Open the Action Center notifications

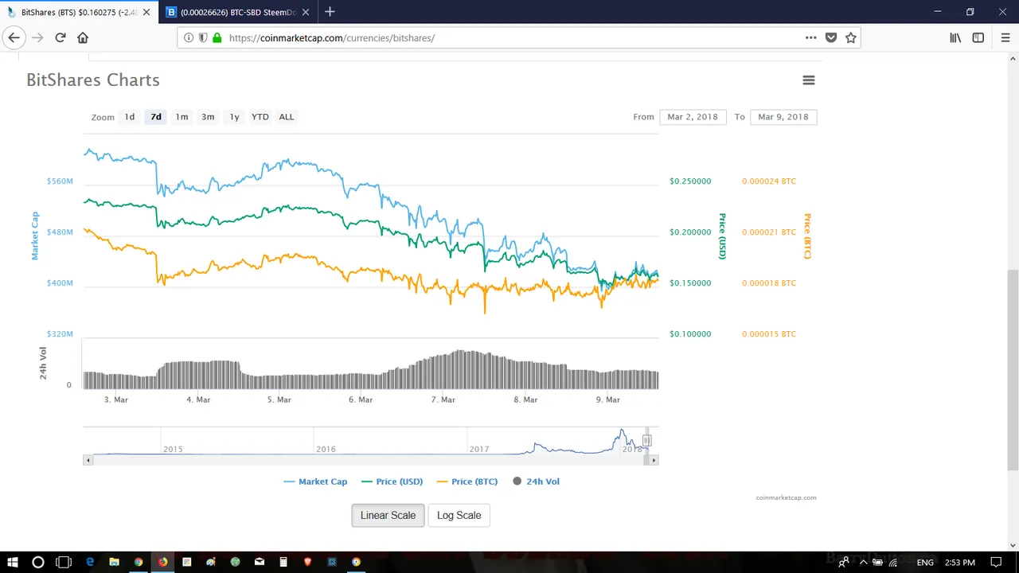(x=996, y=562)
